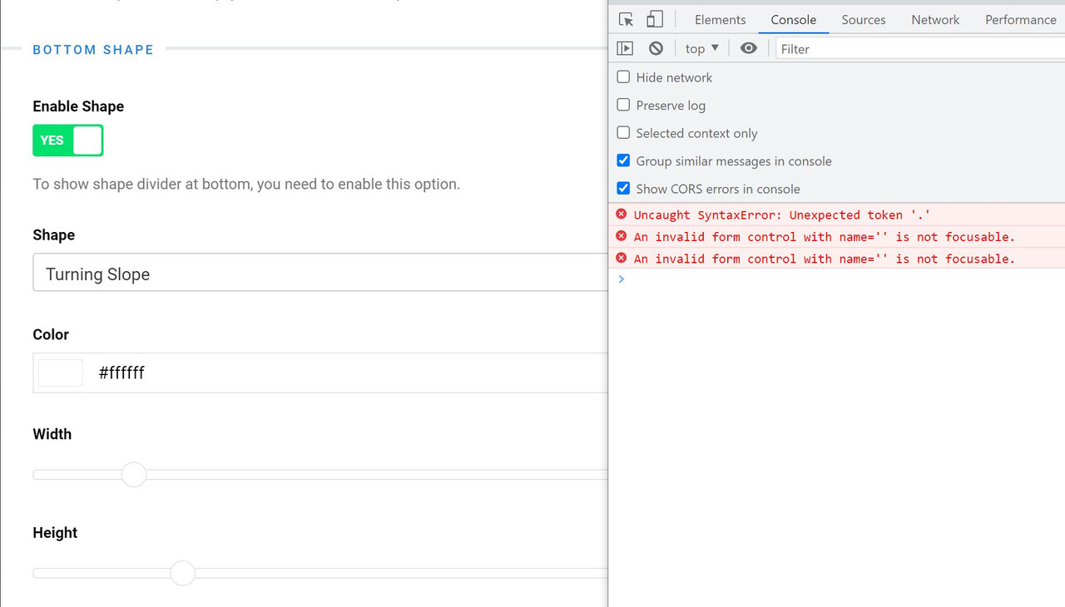
Task: Disable the Enable Shape switch
Action: [x=67, y=140]
